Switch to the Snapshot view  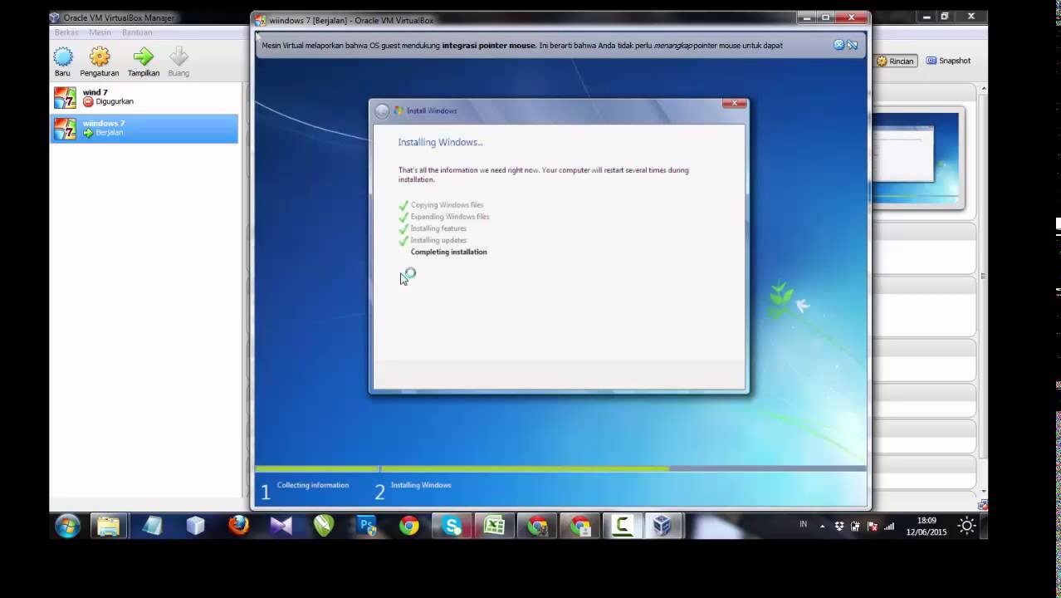(948, 61)
